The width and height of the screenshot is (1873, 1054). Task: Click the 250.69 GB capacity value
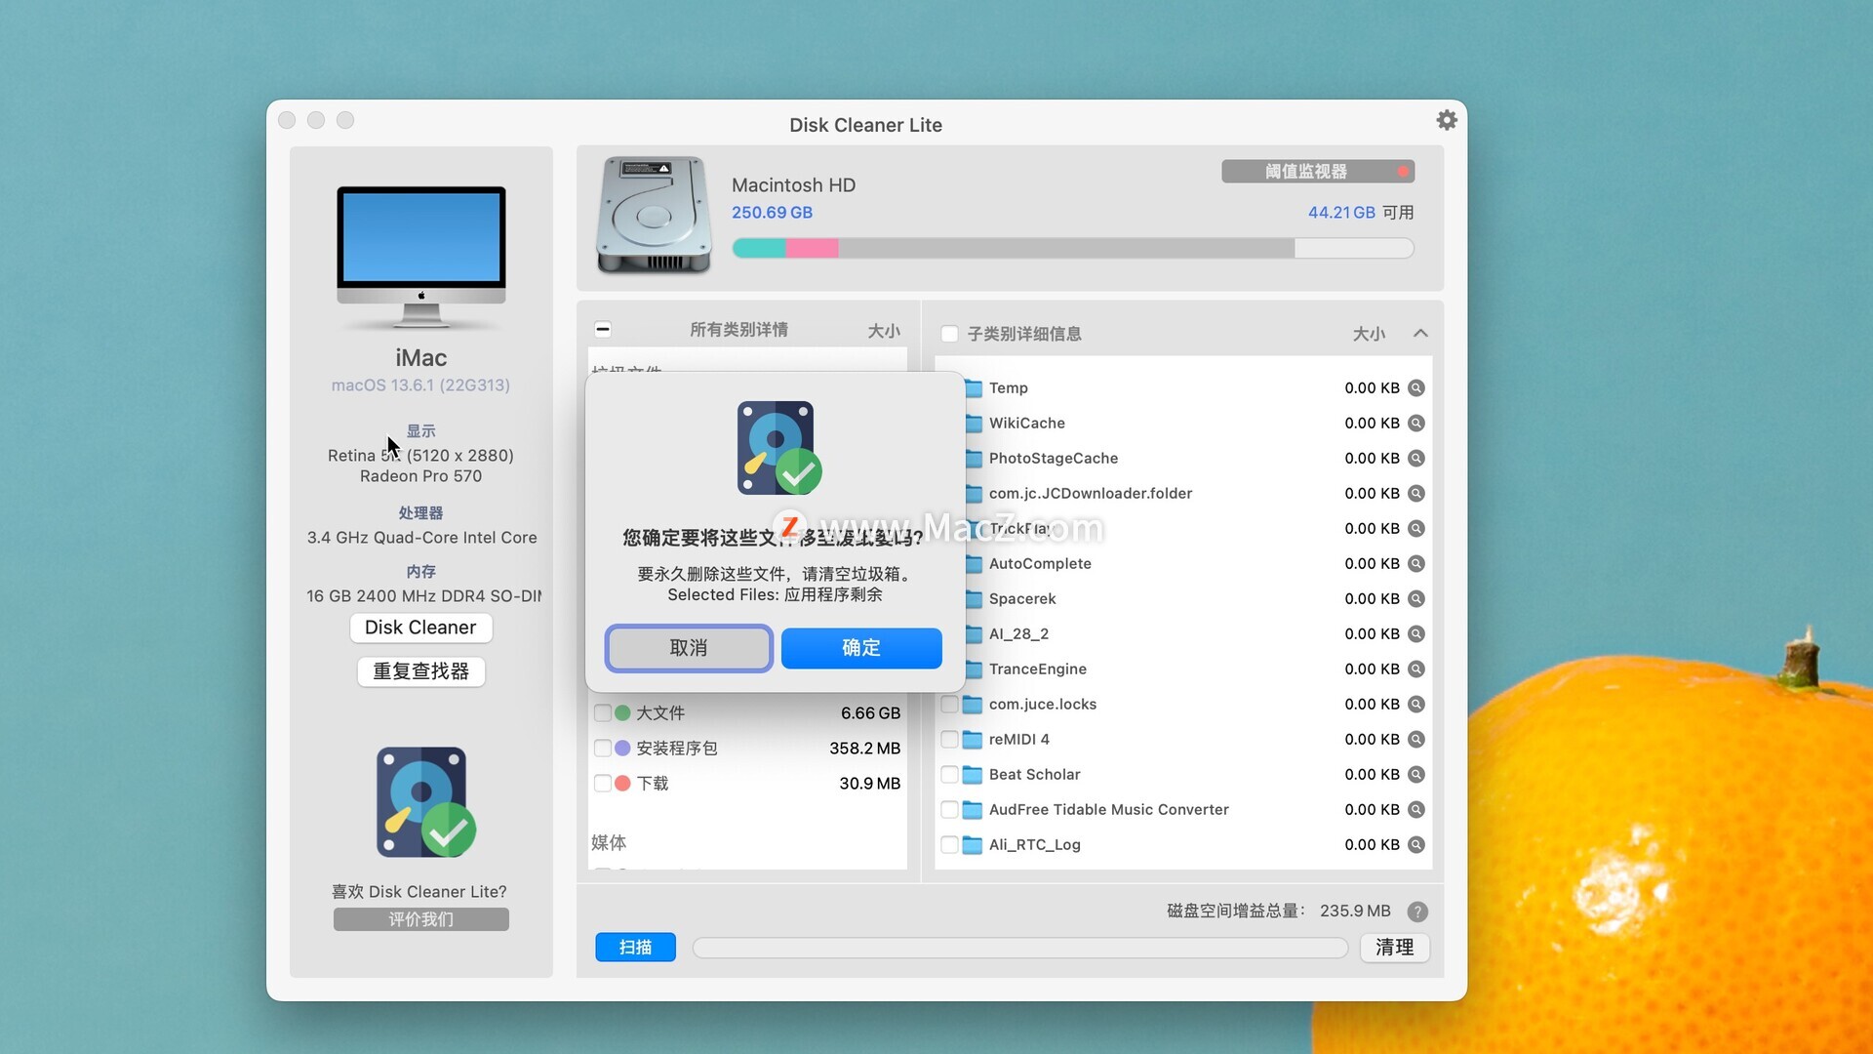click(772, 213)
